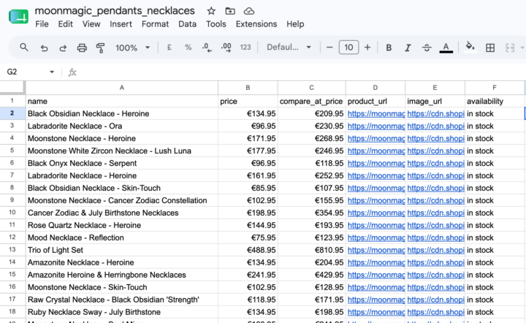Image resolution: width=526 pixels, height=323 pixels.
Task: Toggle italic text style
Action: pos(408,47)
